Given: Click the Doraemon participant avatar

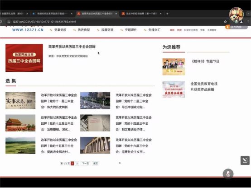Looking at the screenshot, I should [237, 14].
